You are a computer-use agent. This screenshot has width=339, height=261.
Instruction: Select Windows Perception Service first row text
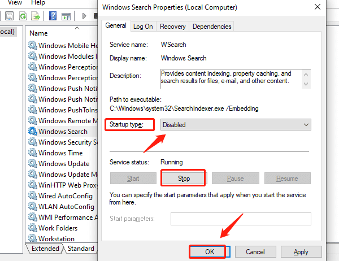(x=68, y=67)
